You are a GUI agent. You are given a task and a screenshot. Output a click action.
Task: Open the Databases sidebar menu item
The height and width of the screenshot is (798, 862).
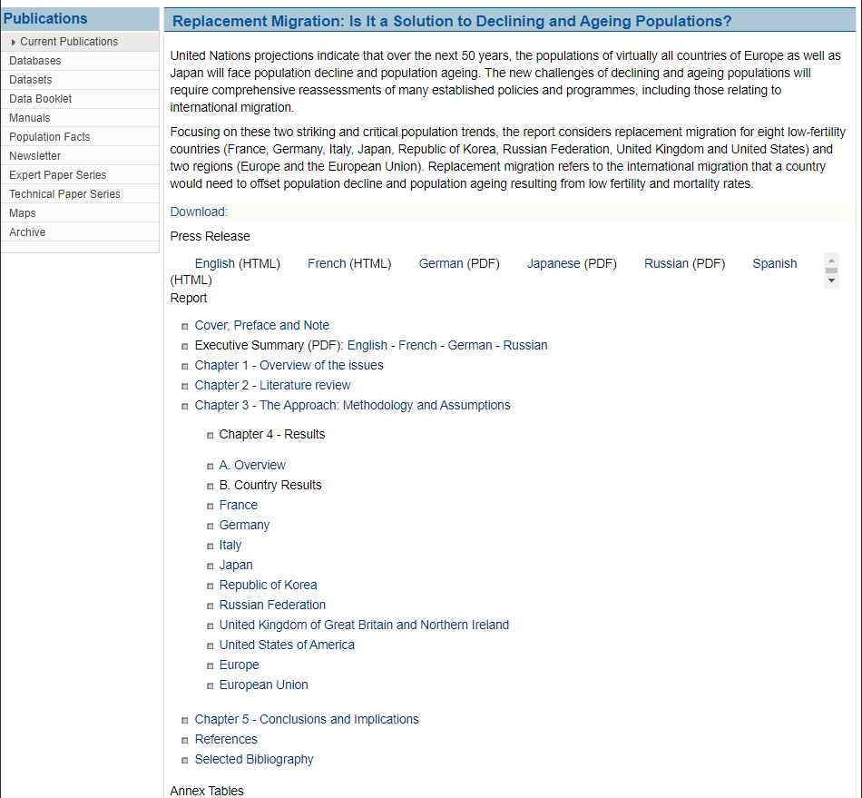point(35,61)
